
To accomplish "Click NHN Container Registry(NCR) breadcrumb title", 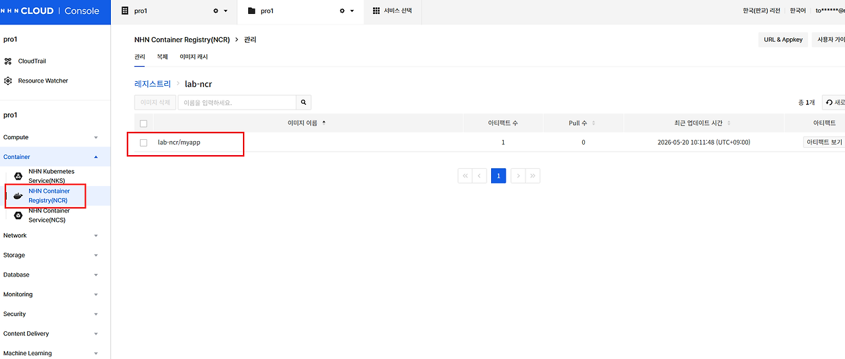I will pos(182,40).
